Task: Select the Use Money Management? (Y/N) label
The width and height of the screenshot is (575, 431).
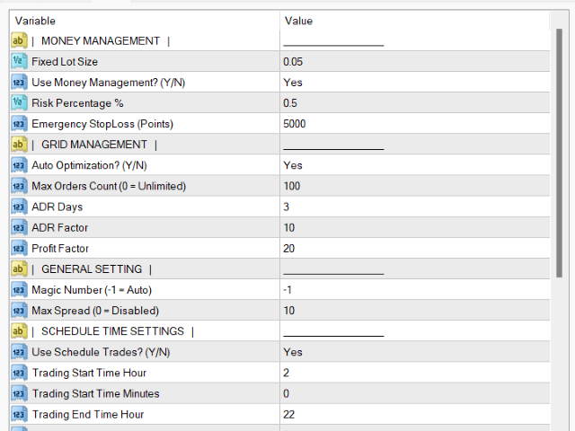Action: [x=108, y=83]
